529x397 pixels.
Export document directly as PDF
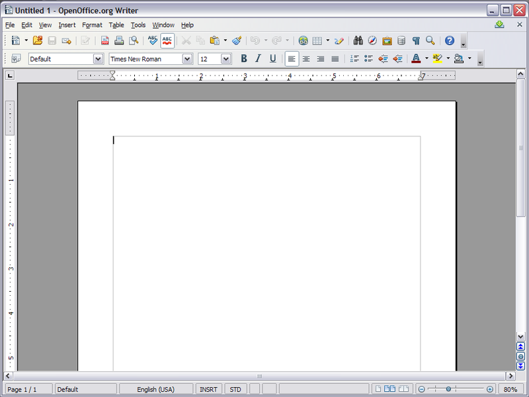click(x=104, y=40)
